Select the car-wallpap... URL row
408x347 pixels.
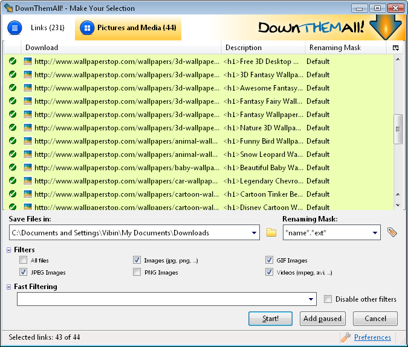(126, 181)
